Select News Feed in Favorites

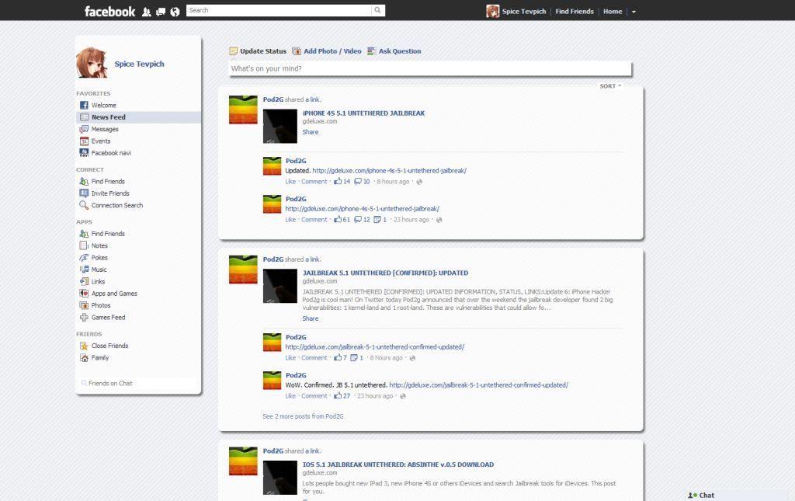(138, 117)
